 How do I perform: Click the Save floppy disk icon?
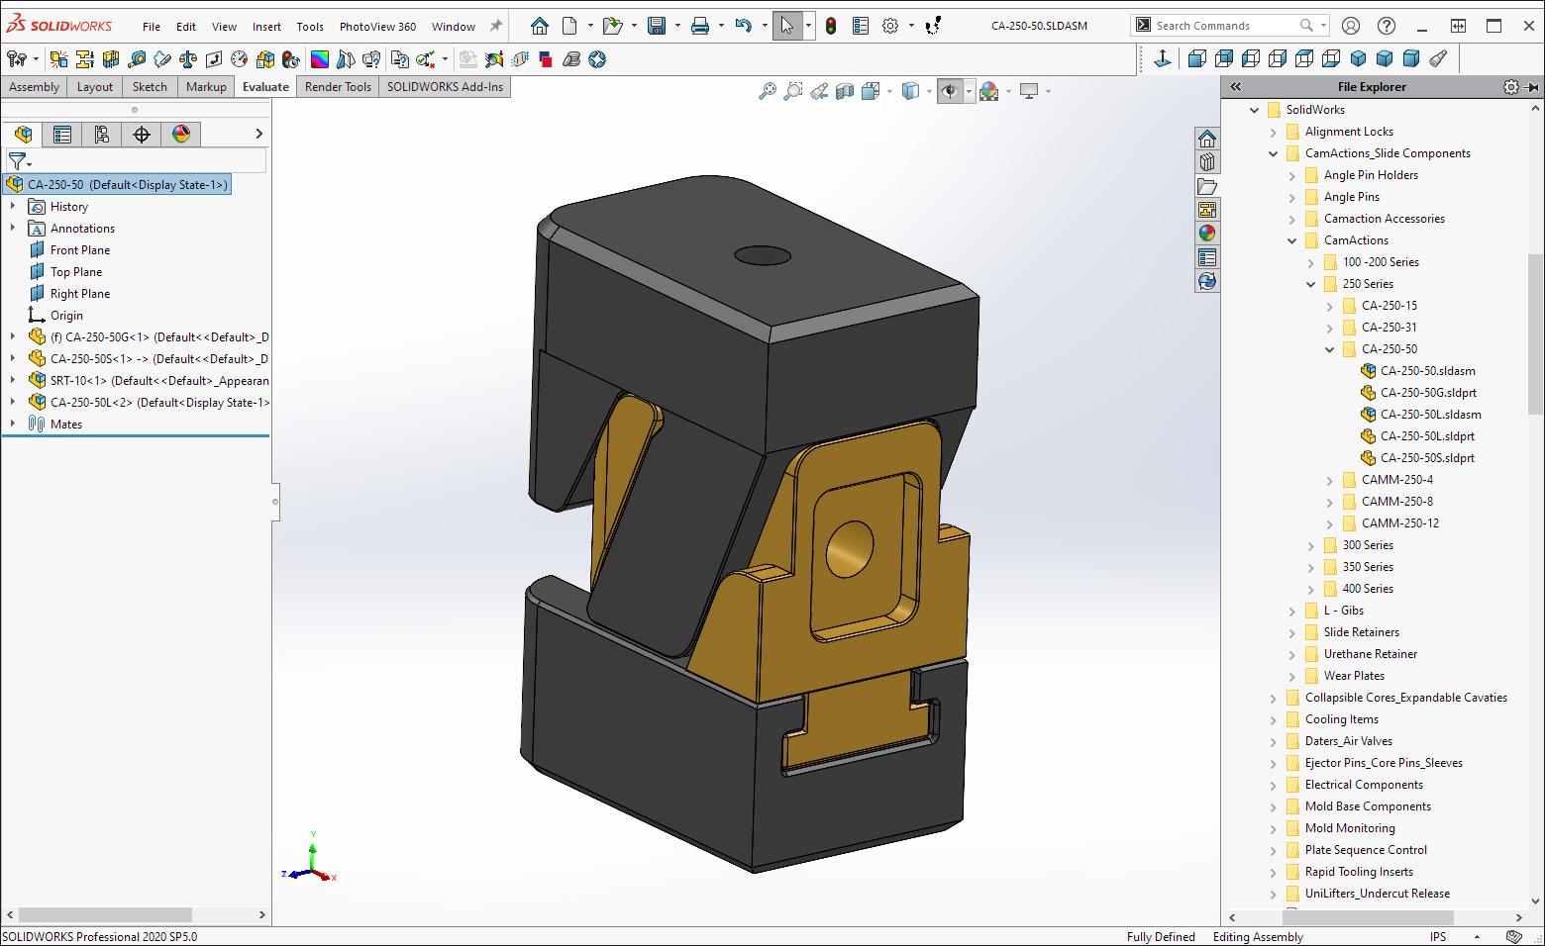[x=657, y=26]
